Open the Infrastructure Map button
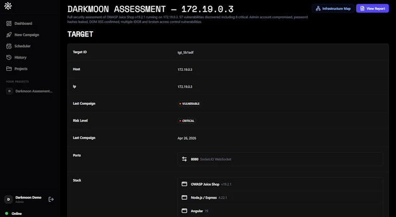This screenshot has width=396, height=217. [333, 8]
